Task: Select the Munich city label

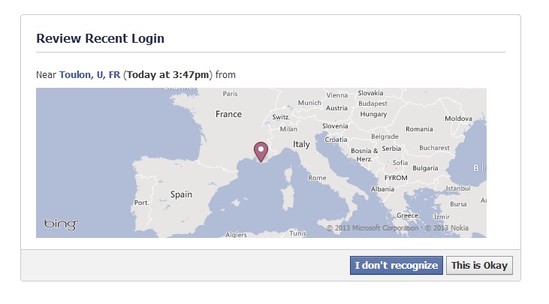Action: pos(309,103)
